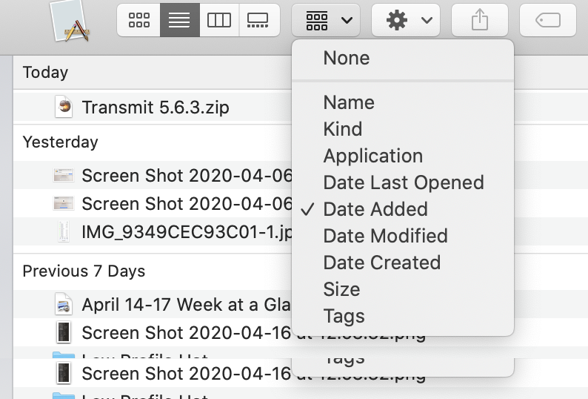Click the Previous 7 Days group header
The image size is (588, 399).
pos(84,271)
